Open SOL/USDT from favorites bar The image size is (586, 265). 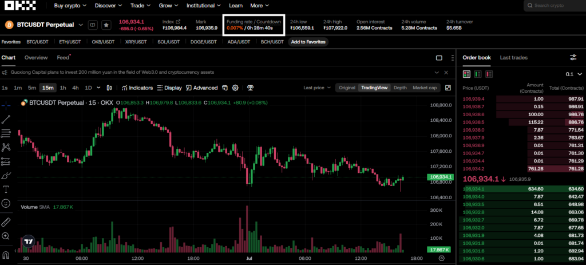pyautogui.click(x=169, y=42)
